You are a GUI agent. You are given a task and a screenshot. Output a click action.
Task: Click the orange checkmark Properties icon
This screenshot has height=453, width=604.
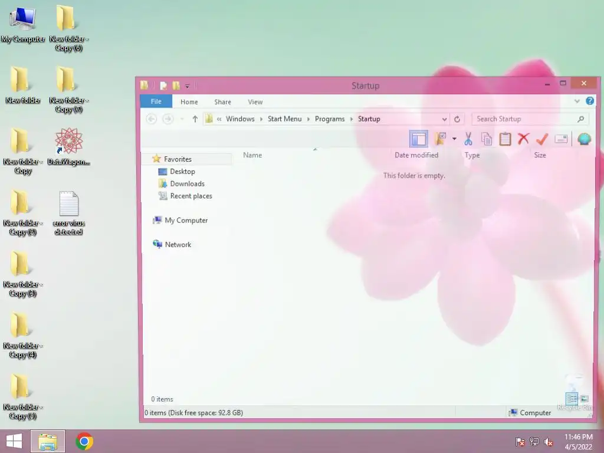click(542, 139)
